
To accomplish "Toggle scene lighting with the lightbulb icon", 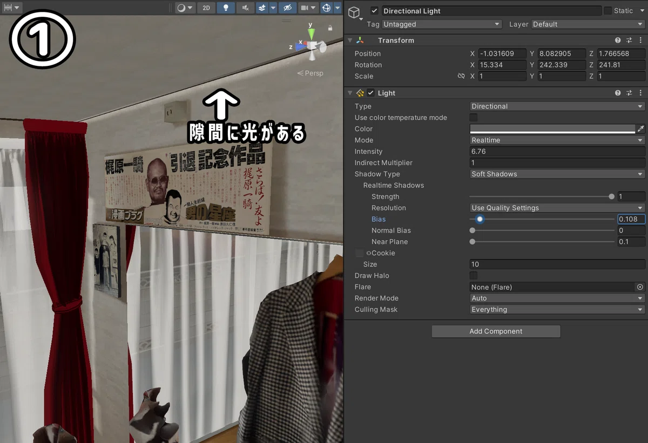I will coord(226,8).
